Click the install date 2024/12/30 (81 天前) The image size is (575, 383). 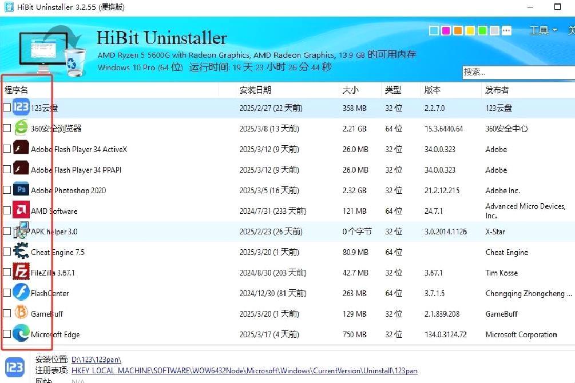pos(273,293)
